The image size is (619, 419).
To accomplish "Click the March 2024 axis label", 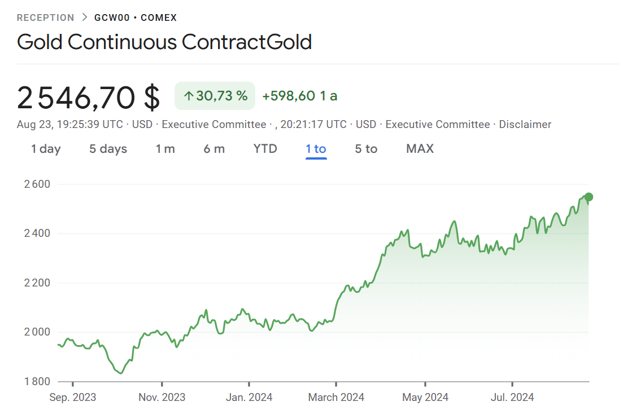I will (336, 398).
